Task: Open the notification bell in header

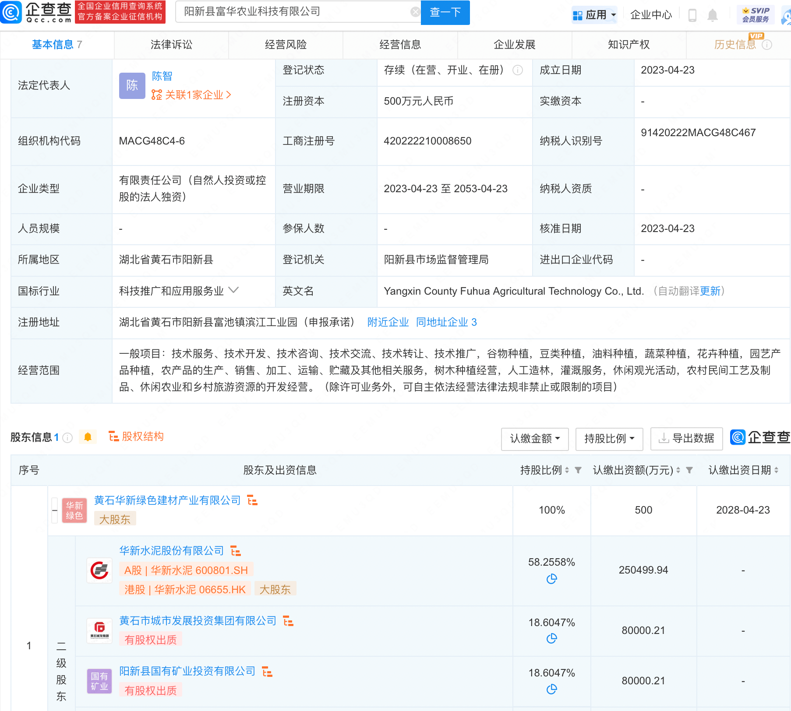Action: click(713, 15)
